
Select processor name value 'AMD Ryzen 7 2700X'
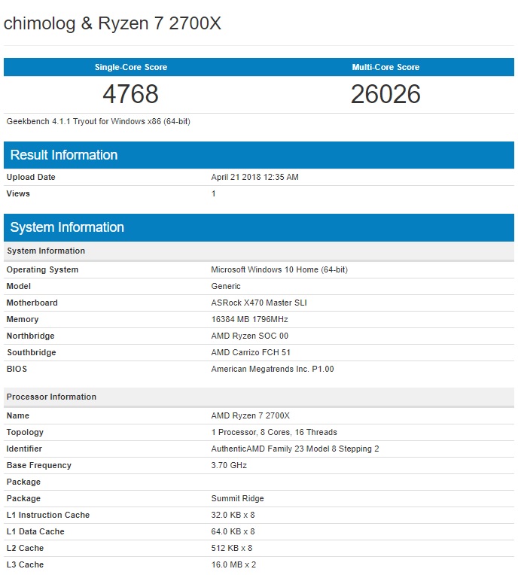click(x=251, y=416)
